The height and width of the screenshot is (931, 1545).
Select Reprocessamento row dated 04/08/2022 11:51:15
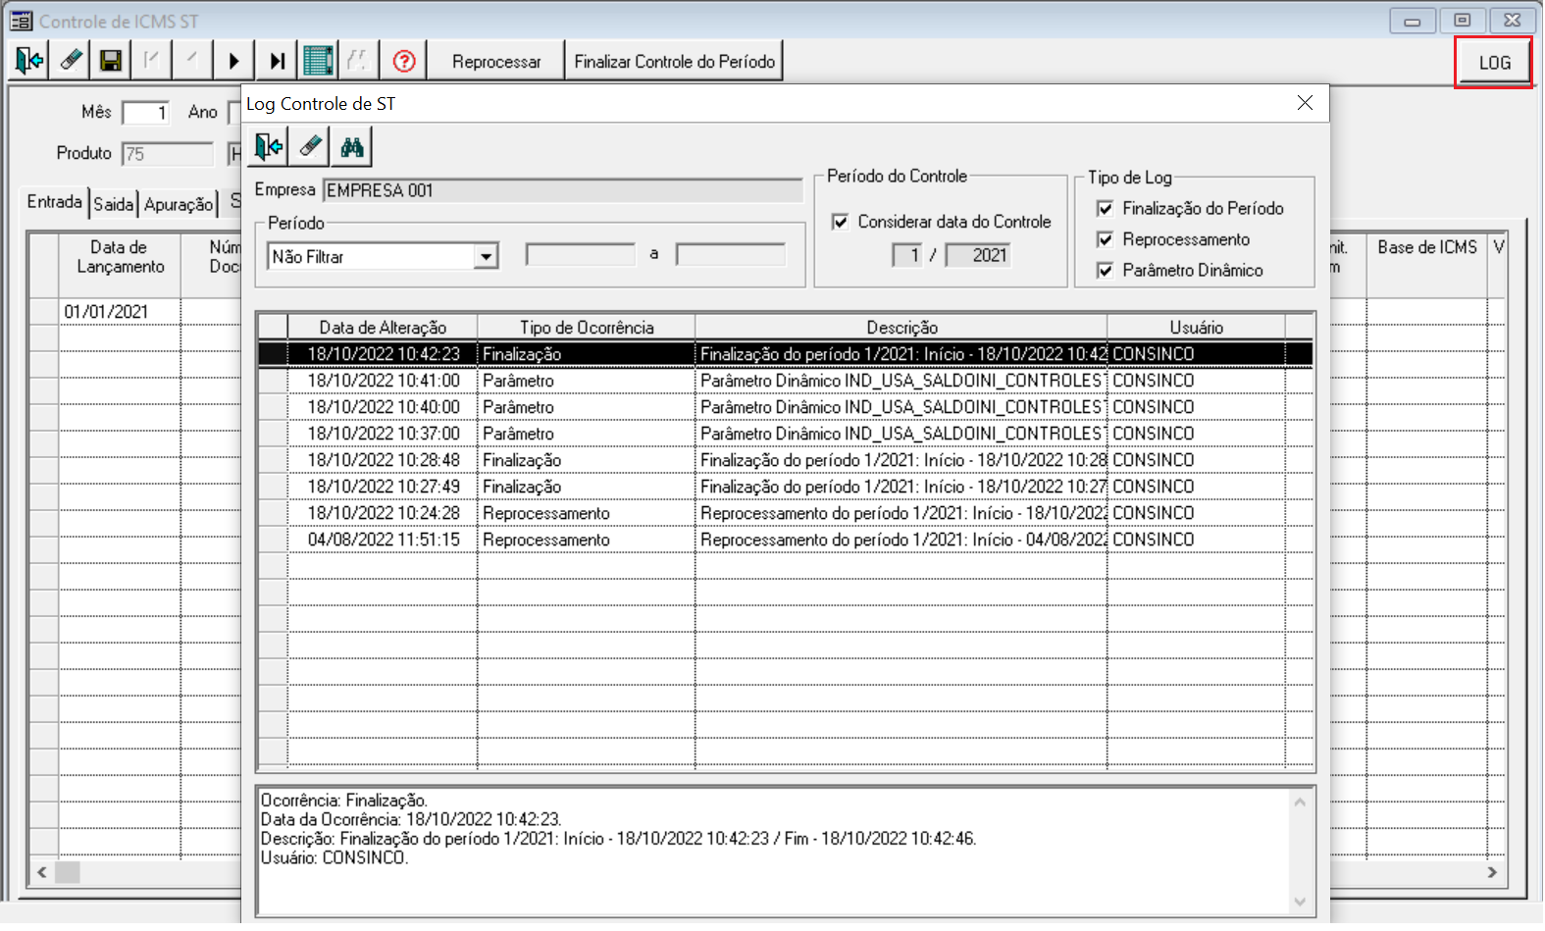click(x=785, y=540)
